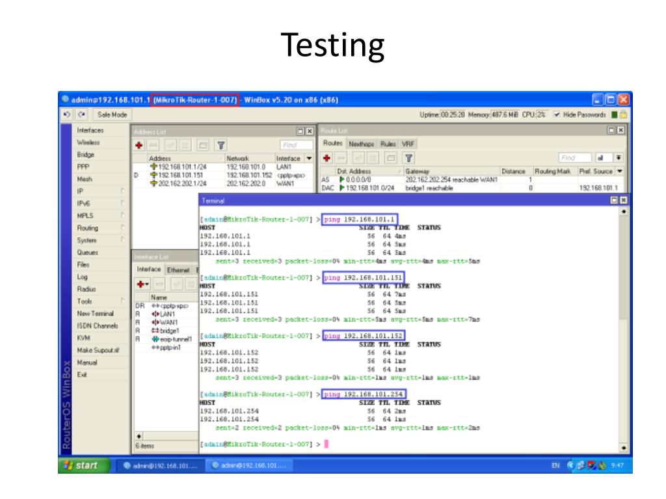
Task: Click the remove minus button in Interface List
Action: click(x=159, y=284)
